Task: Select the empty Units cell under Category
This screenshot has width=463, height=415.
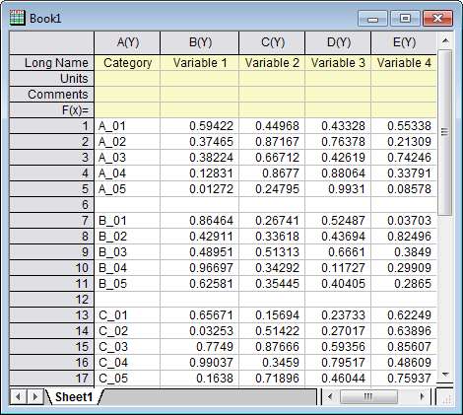Action: coord(127,79)
